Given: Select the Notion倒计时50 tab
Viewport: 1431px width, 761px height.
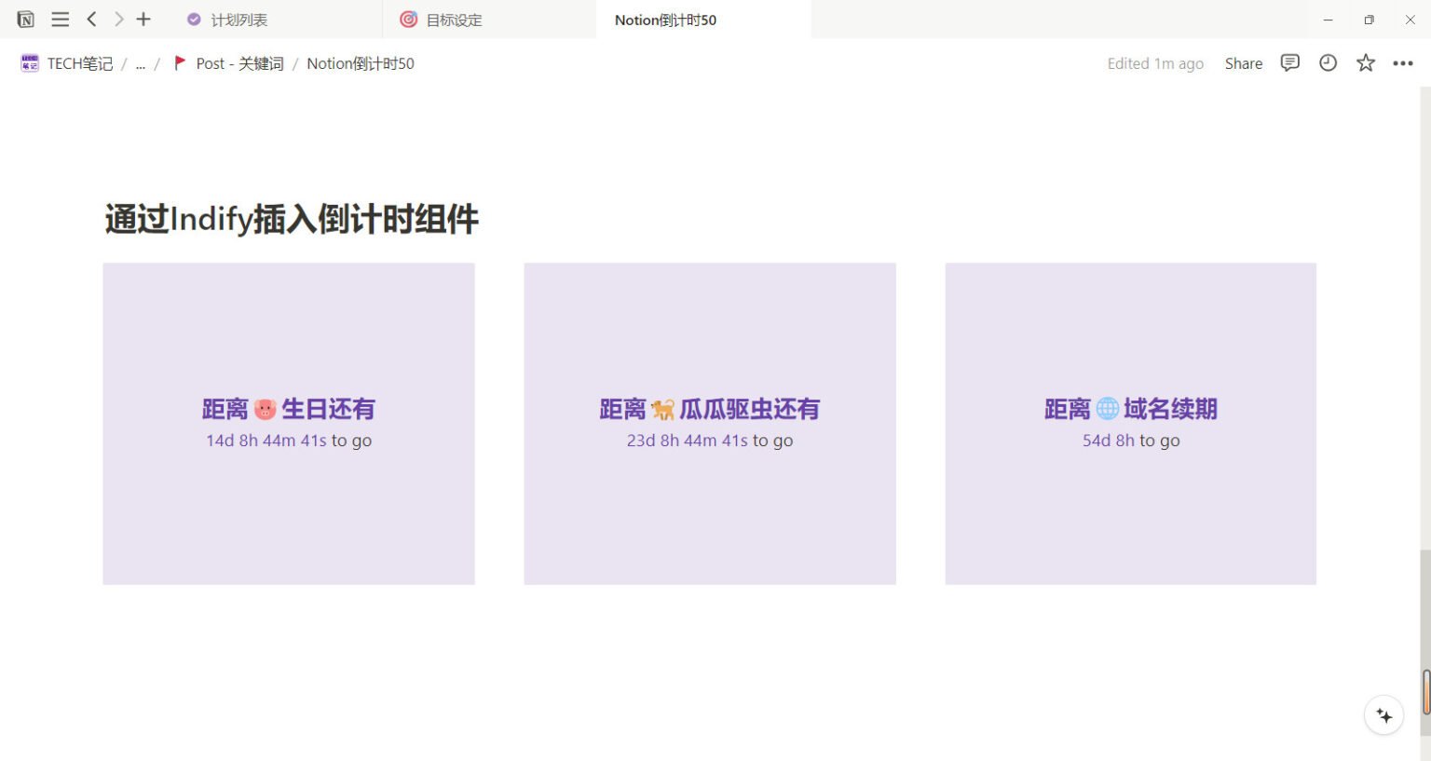Looking at the screenshot, I should click(665, 20).
